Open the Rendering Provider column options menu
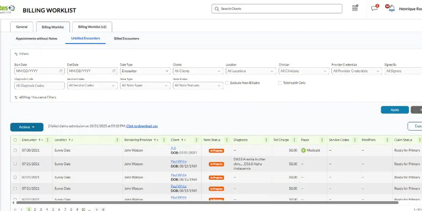 point(164,140)
